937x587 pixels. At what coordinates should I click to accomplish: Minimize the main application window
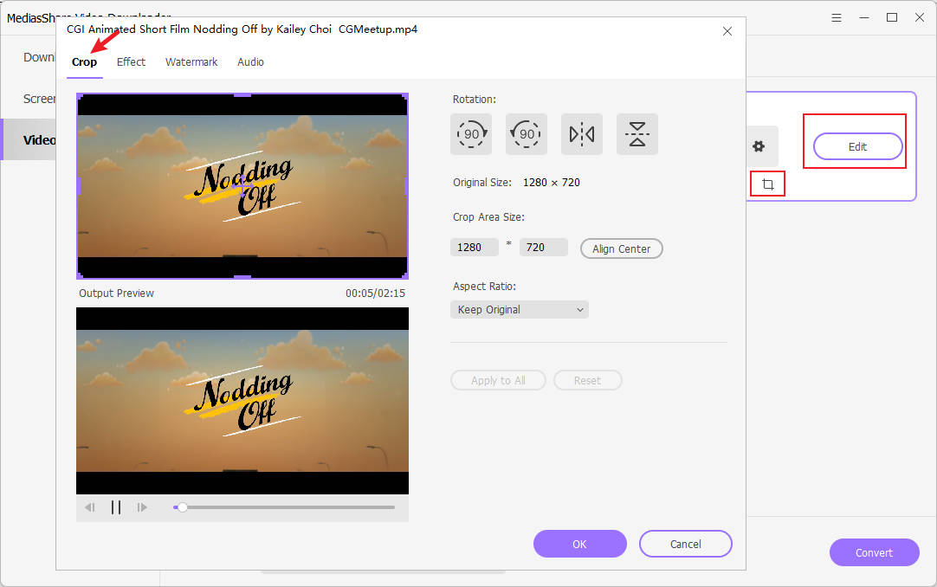(x=864, y=18)
